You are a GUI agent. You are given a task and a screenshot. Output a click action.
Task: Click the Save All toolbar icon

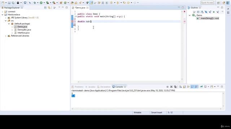pyautogui.click(x=13, y=3)
